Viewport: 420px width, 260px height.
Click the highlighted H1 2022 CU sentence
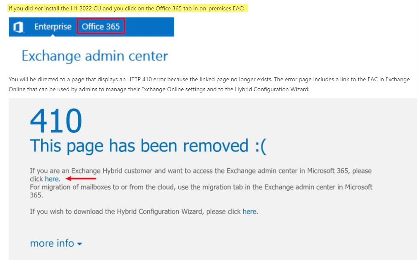click(x=127, y=8)
